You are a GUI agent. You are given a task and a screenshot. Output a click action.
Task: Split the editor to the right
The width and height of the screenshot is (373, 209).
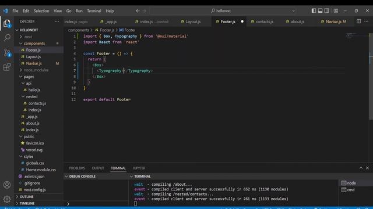point(359,21)
